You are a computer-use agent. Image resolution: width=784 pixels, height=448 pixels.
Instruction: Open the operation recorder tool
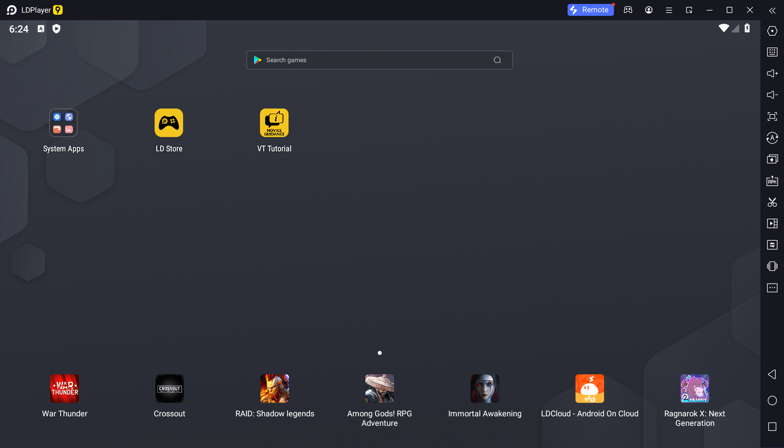[x=773, y=223]
